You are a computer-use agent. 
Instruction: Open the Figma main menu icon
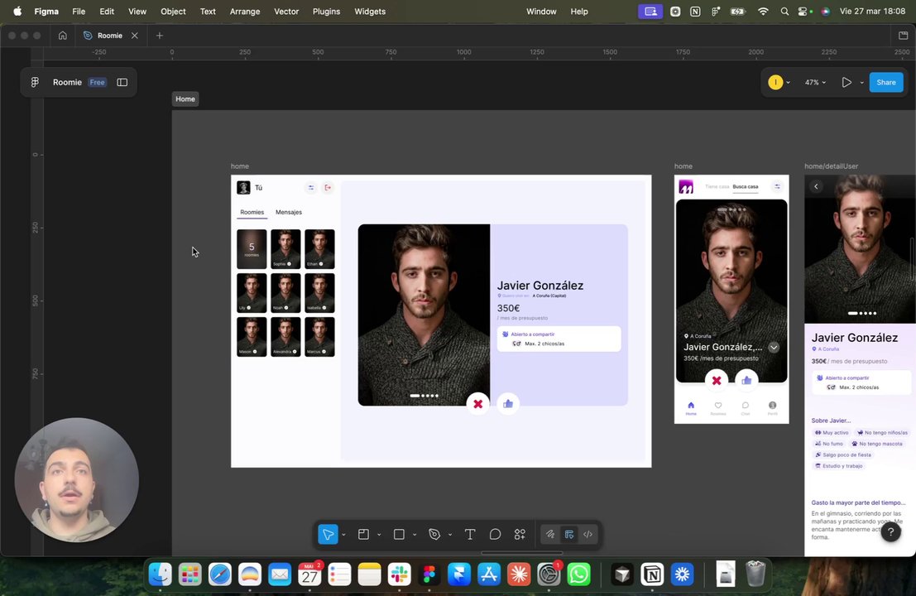35,82
